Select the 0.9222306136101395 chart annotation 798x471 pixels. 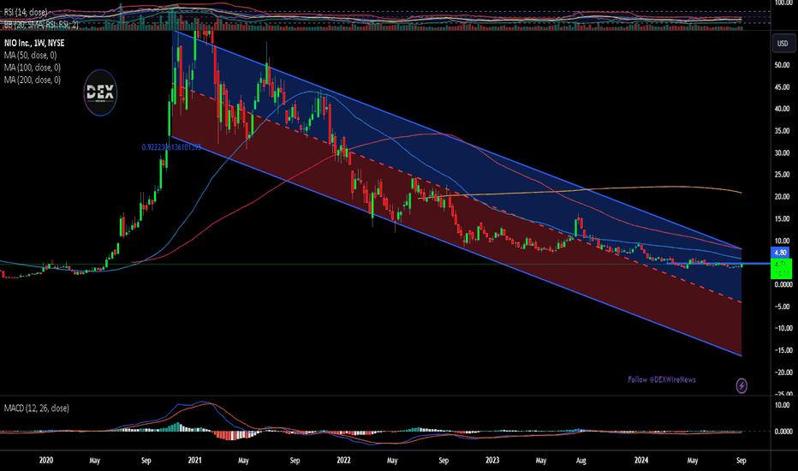pos(171,147)
